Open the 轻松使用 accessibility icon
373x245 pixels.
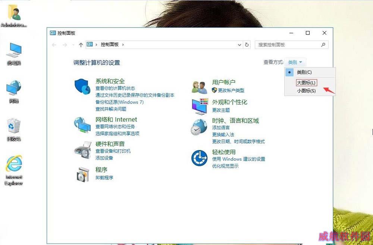coord(199,158)
